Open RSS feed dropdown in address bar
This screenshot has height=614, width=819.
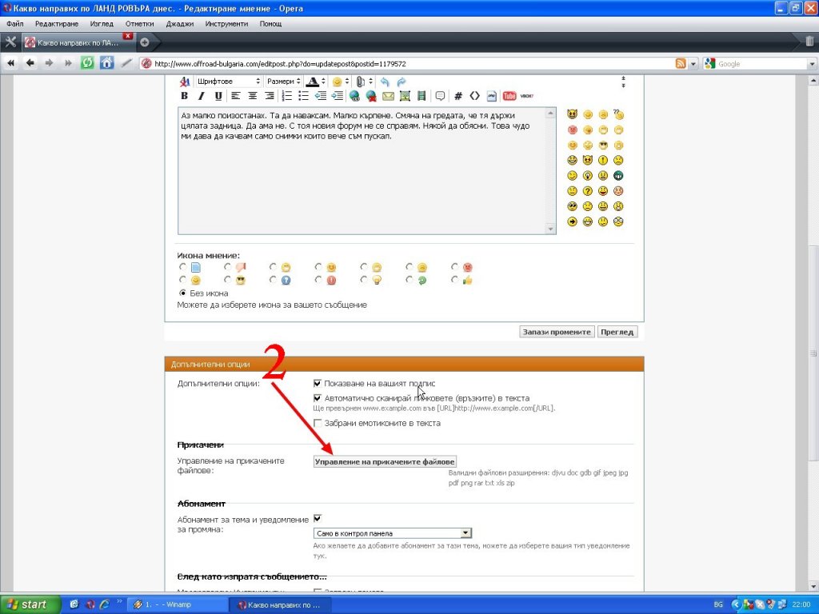693,64
